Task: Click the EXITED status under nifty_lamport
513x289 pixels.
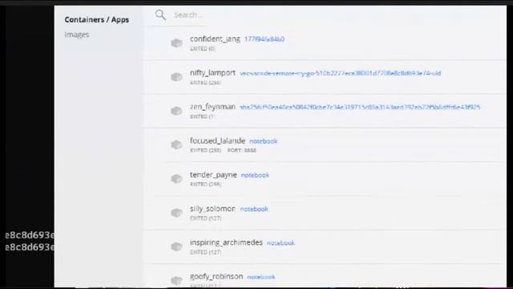Action: tap(205, 83)
